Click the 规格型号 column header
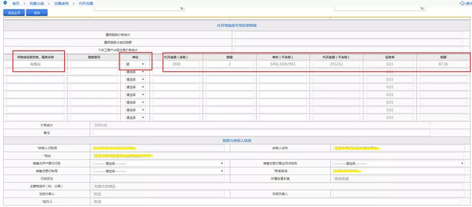Viewport: 472px width, 207px height. [x=94, y=57]
